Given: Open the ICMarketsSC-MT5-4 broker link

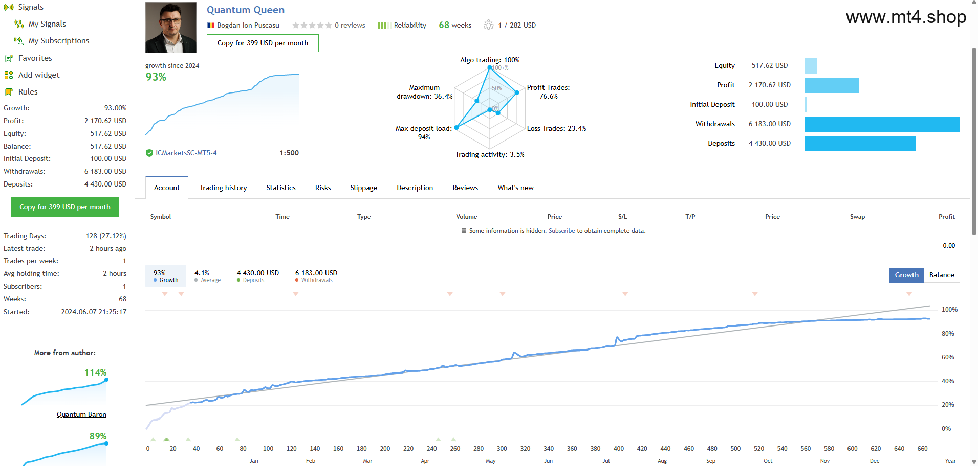Looking at the screenshot, I should [x=186, y=153].
